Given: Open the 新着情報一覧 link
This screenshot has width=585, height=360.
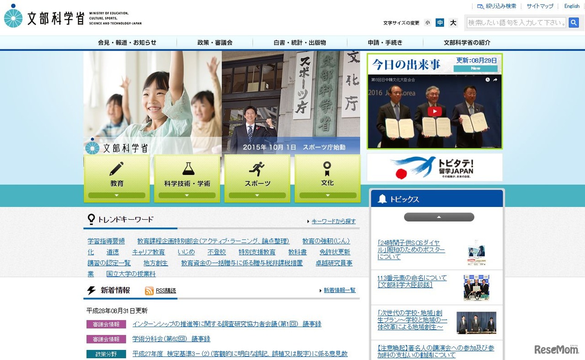Looking at the screenshot, I should pos(339,290).
